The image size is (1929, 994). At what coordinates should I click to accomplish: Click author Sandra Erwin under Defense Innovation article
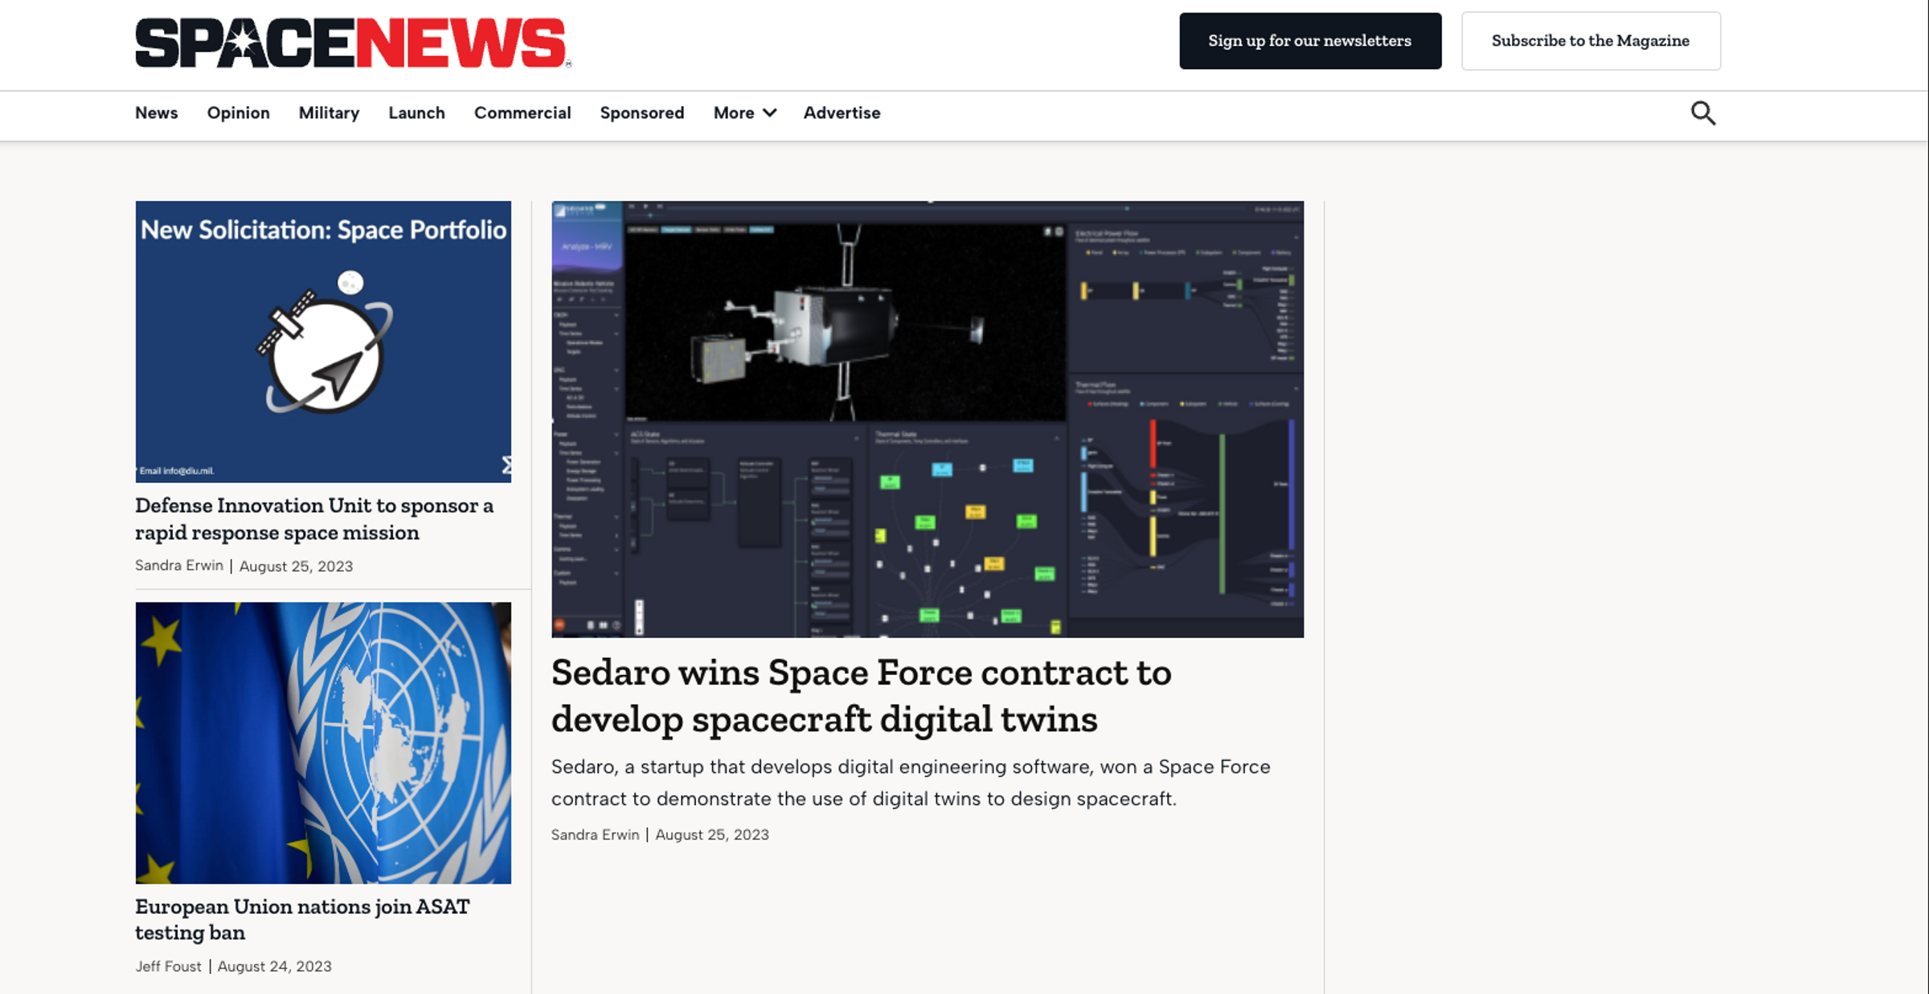179,566
